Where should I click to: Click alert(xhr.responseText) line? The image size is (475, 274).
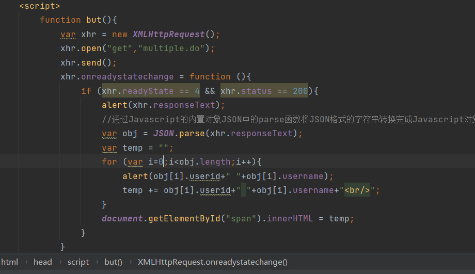163,105
